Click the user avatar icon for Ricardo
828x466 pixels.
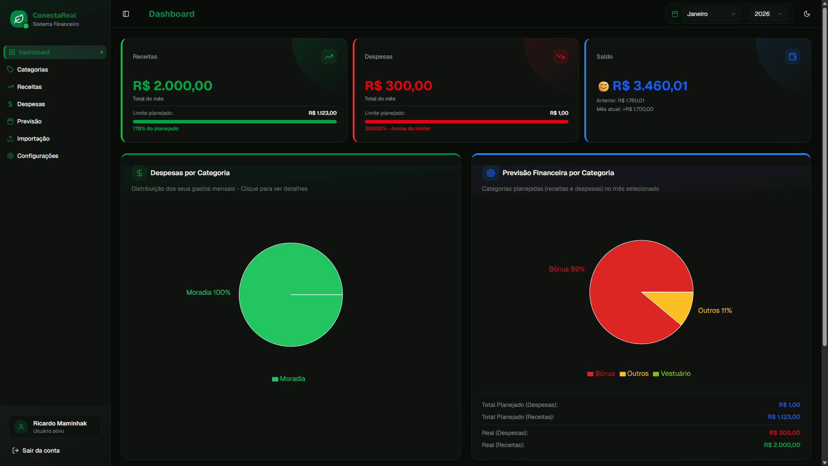coord(21,427)
